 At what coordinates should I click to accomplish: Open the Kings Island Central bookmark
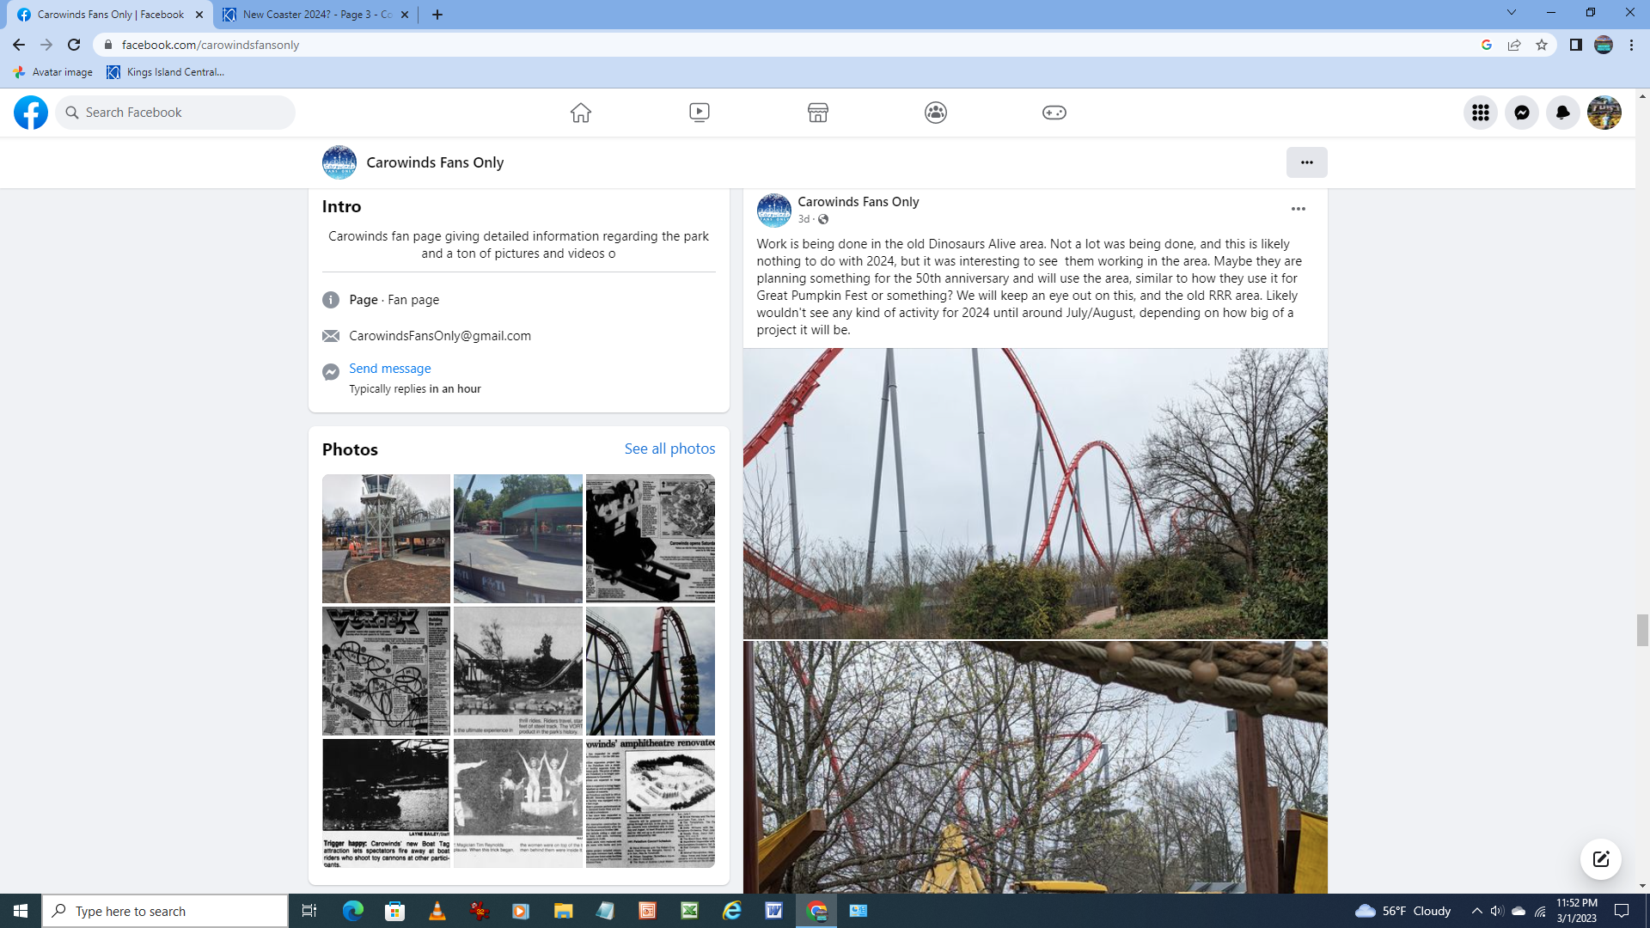166,72
